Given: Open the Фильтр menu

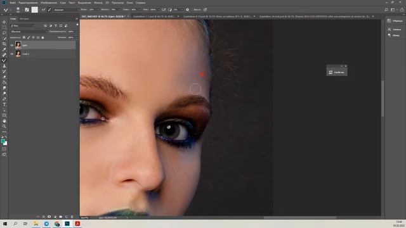Looking at the screenshot, I should (98, 3).
